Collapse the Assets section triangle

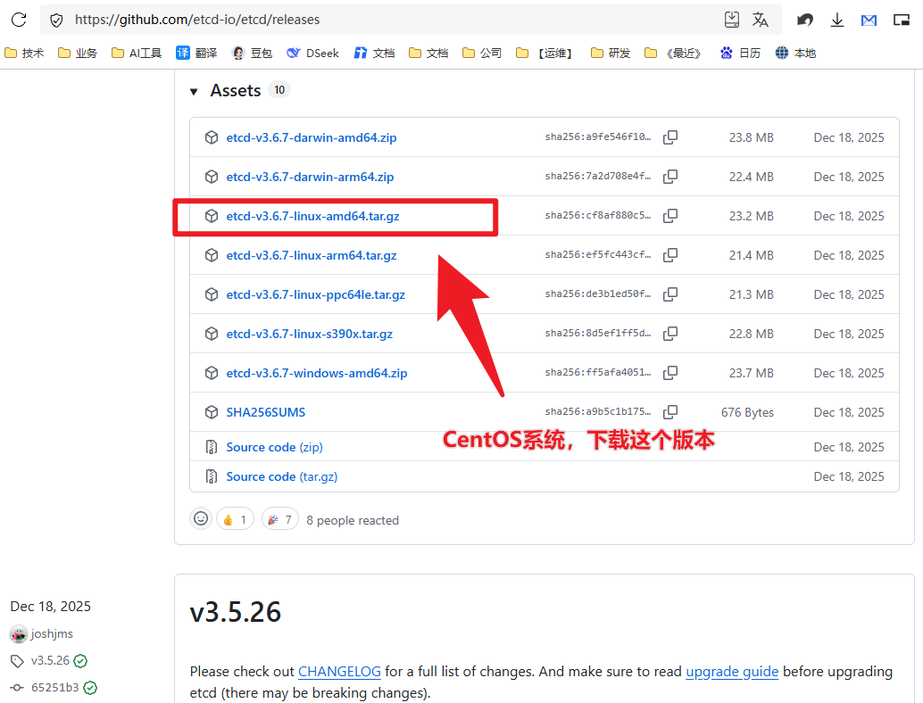[194, 92]
